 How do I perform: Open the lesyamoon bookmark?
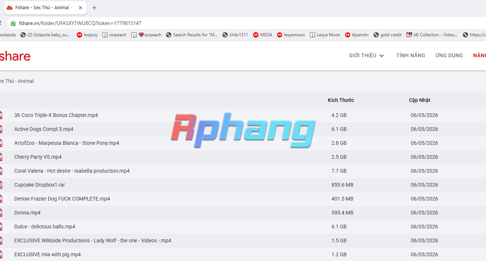291,35
